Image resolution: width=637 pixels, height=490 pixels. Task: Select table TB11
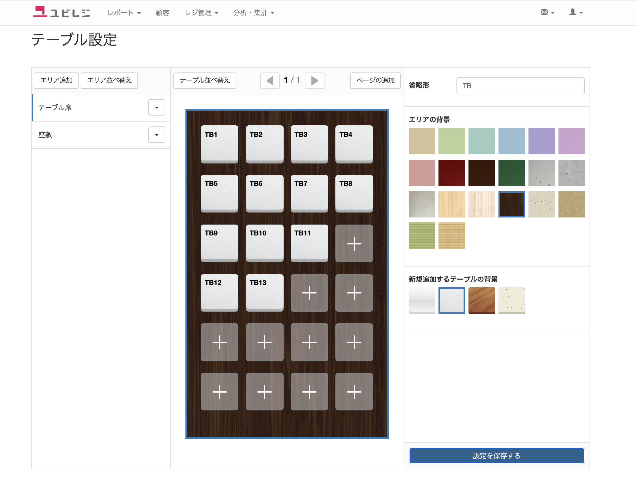click(x=310, y=243)
